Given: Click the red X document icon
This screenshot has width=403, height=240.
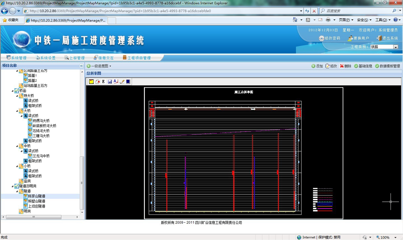Looking at the screenshot, I should (97, 81).
